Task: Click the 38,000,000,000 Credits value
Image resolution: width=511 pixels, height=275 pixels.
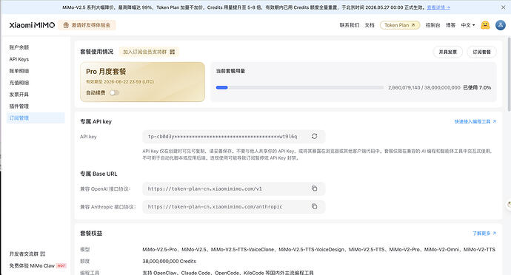Action: pyautogui.click(x=169, y=262)
